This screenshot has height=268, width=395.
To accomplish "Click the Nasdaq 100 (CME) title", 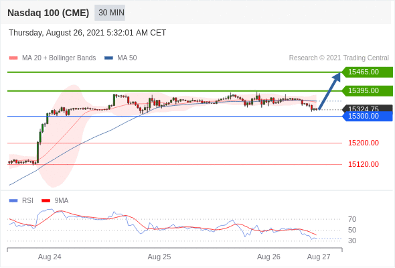I will point(48,13).
